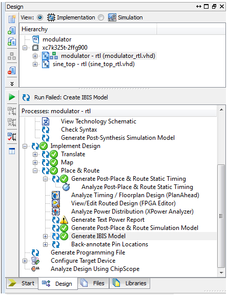Viewport: 228px width, 295px height.
Task: Click View Technology Schematic icon
Action: click(x=46, y=121)
